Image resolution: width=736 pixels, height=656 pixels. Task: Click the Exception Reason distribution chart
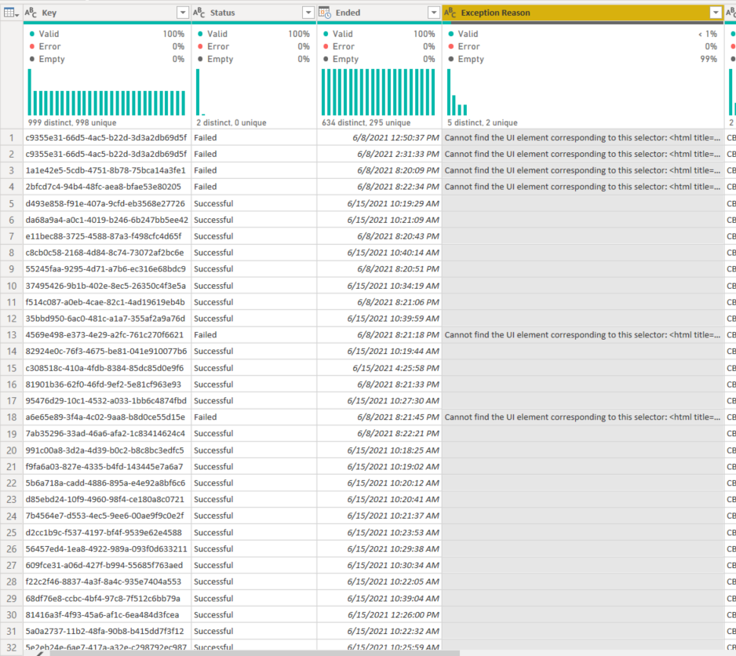coord(582,92)
